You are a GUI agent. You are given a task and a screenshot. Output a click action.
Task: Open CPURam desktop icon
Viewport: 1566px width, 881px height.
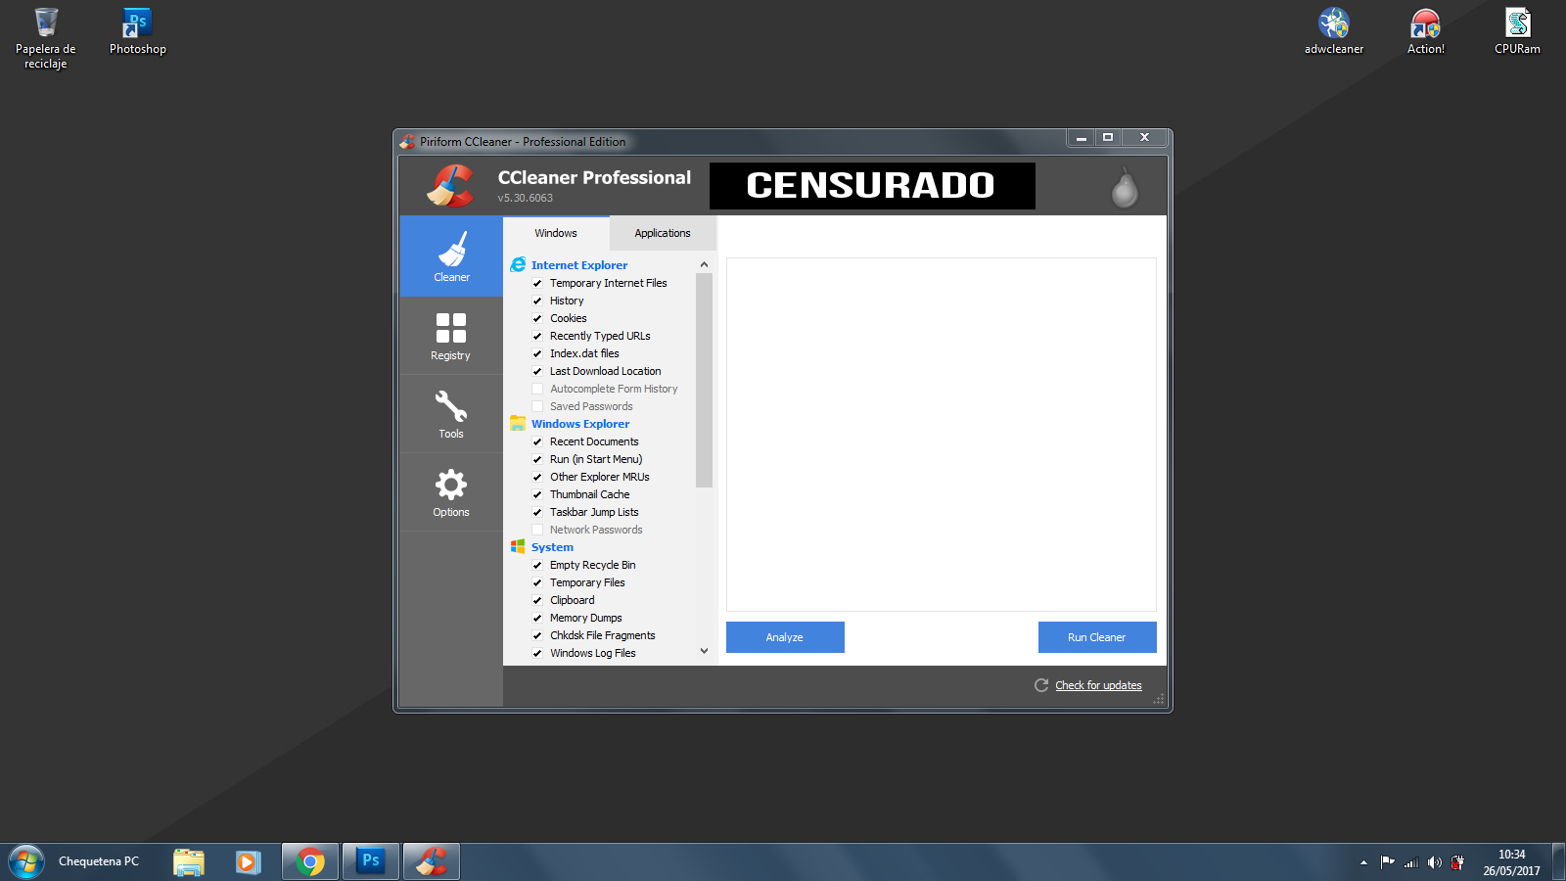[1518, 31]
